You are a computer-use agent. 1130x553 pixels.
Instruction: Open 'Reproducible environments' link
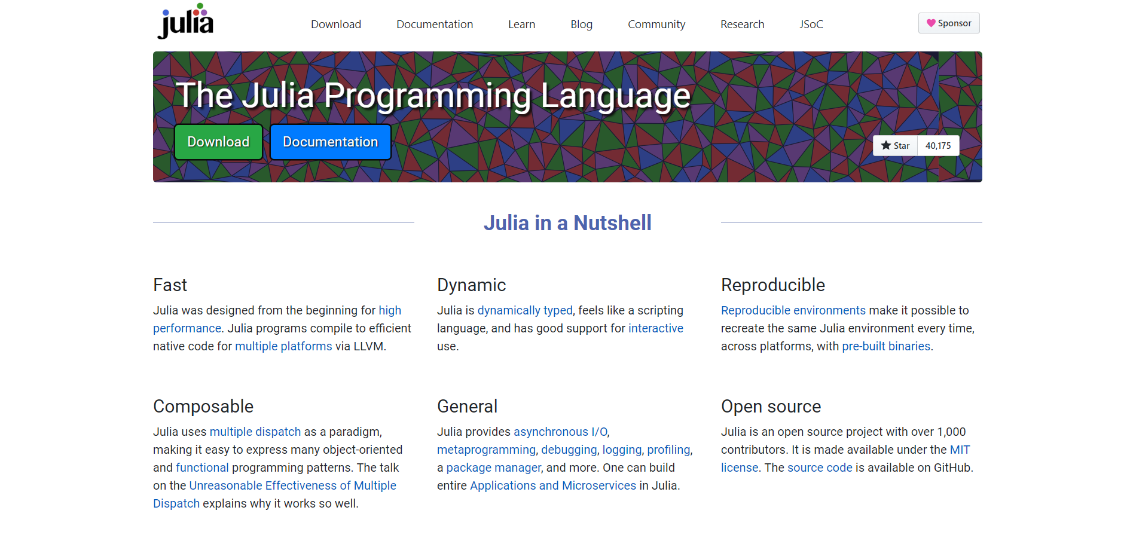(793, 310)
